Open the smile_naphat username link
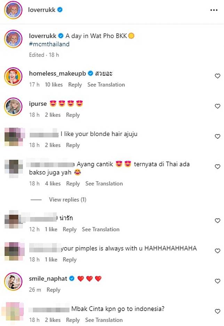 pyautogui.click(x=48, y=279)
